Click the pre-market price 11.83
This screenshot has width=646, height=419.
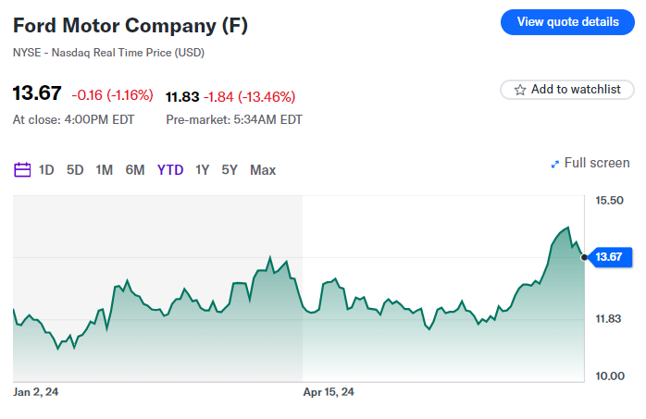click(x=181, y=96)
